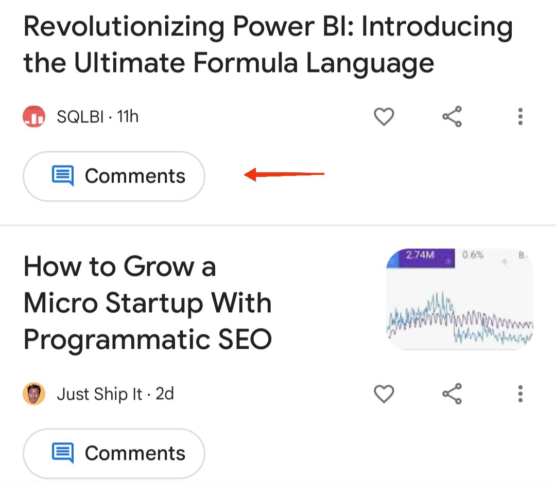Click the analytics chart thumbnail on the SEO article
This screenshot has height=482, width=556.
coord(460,298)
